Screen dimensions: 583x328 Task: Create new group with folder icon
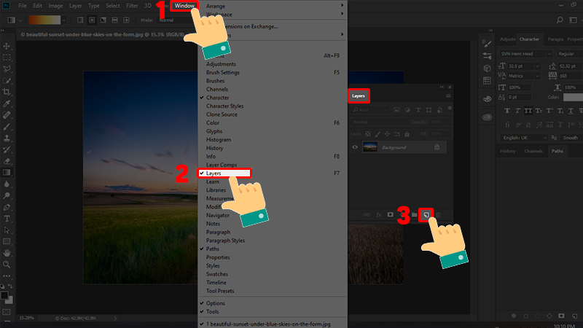click(x=414, y=215)
